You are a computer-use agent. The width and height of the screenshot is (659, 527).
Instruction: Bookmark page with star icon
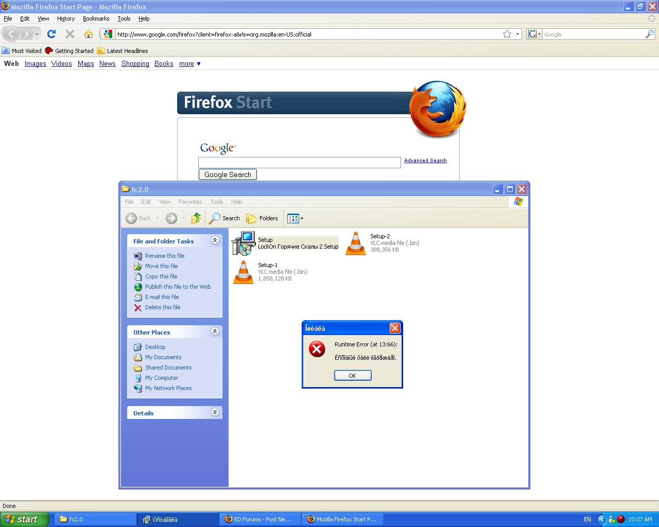tap(507, 34)
